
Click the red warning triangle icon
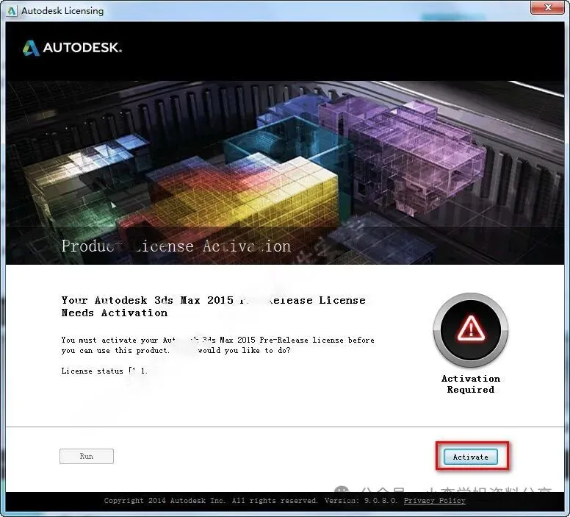click(x=471, y=329)
